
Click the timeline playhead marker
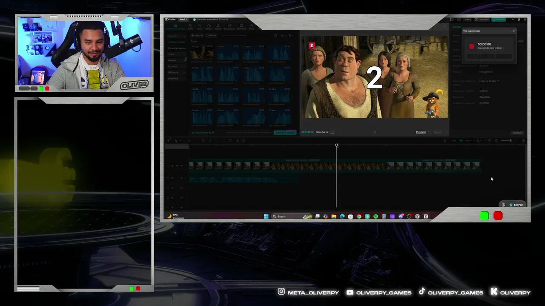[336, 145]
